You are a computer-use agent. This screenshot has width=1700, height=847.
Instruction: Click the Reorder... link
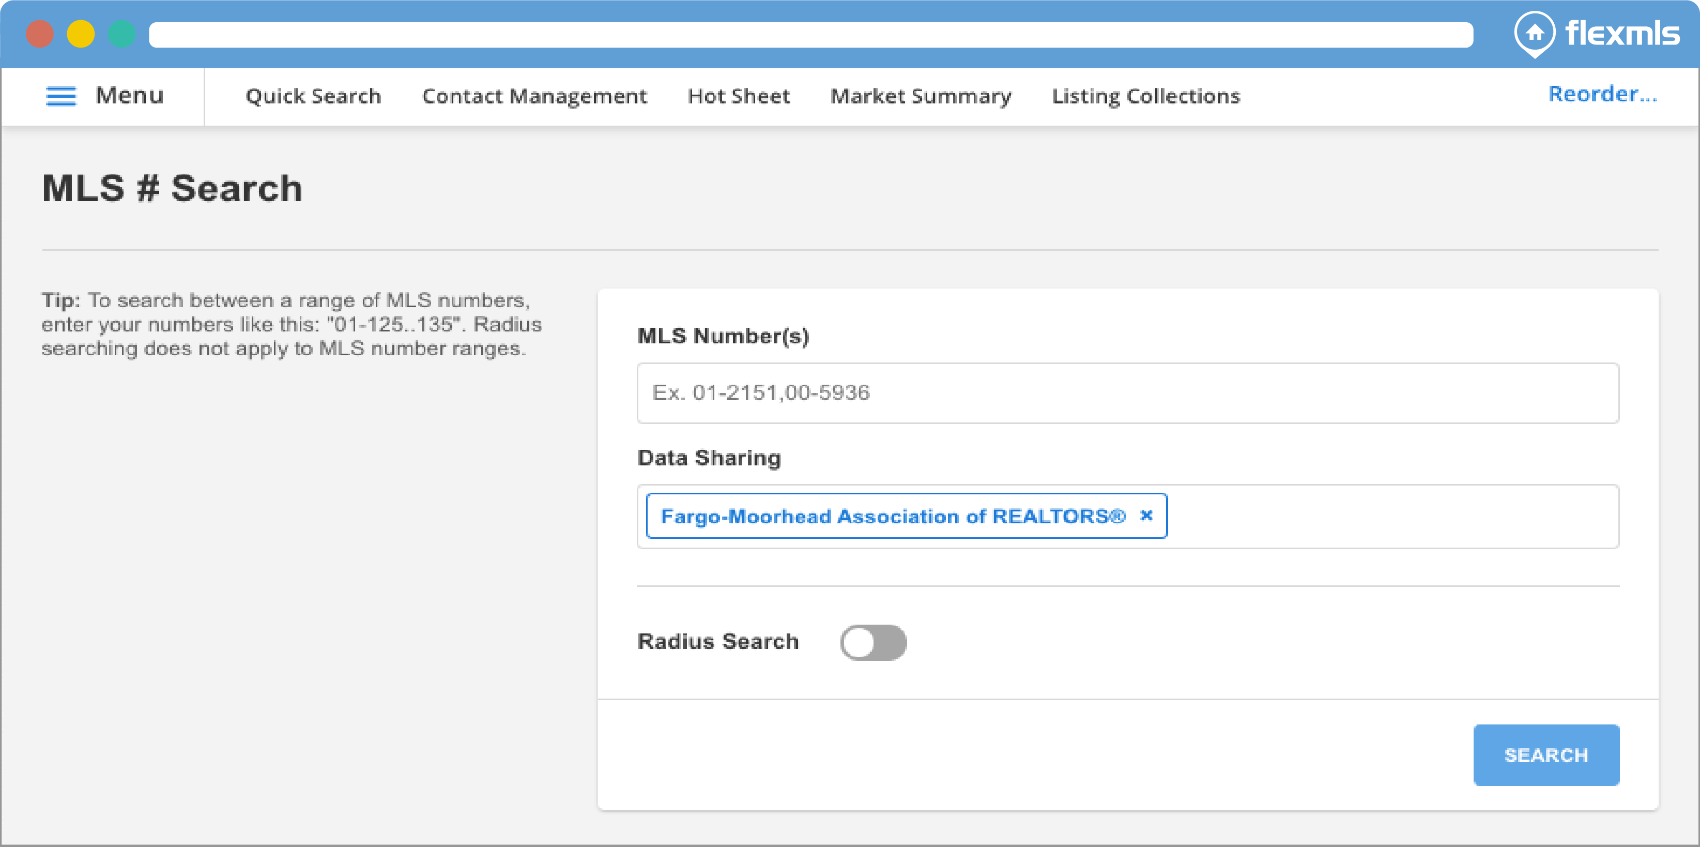click(1602, 95)
